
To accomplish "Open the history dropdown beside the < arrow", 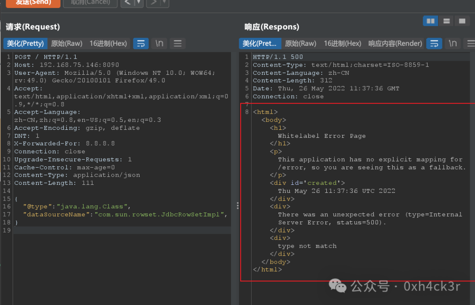I will point(139,3).
